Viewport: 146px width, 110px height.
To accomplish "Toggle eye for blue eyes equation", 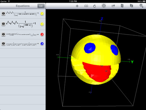I will (3, 44).
